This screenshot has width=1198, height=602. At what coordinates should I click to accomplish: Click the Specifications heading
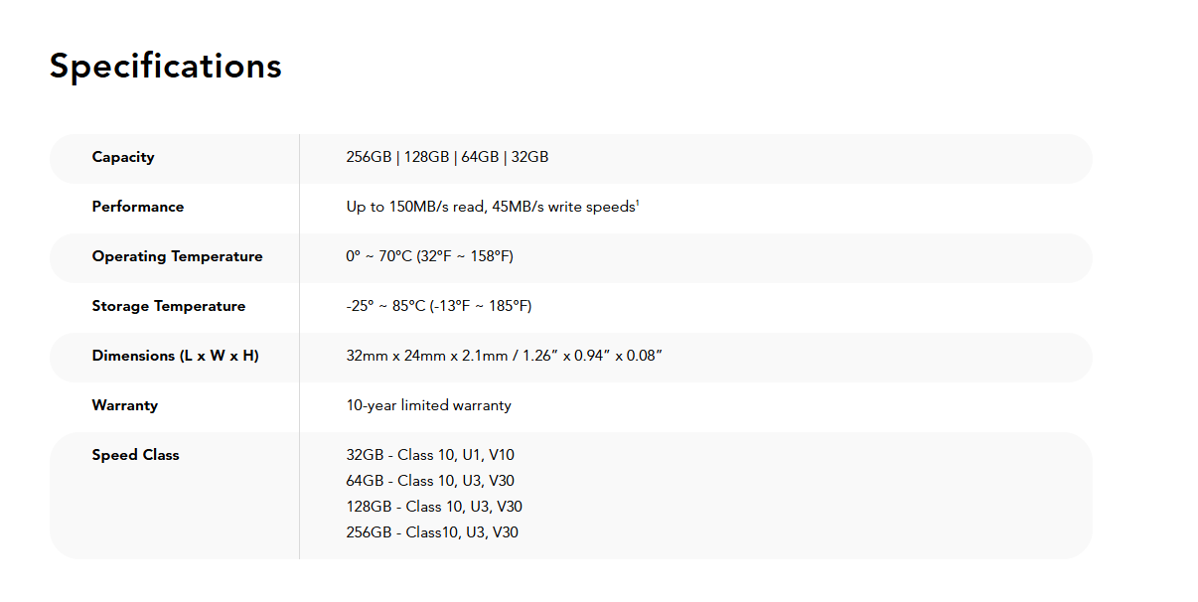[x=166, y=67]
